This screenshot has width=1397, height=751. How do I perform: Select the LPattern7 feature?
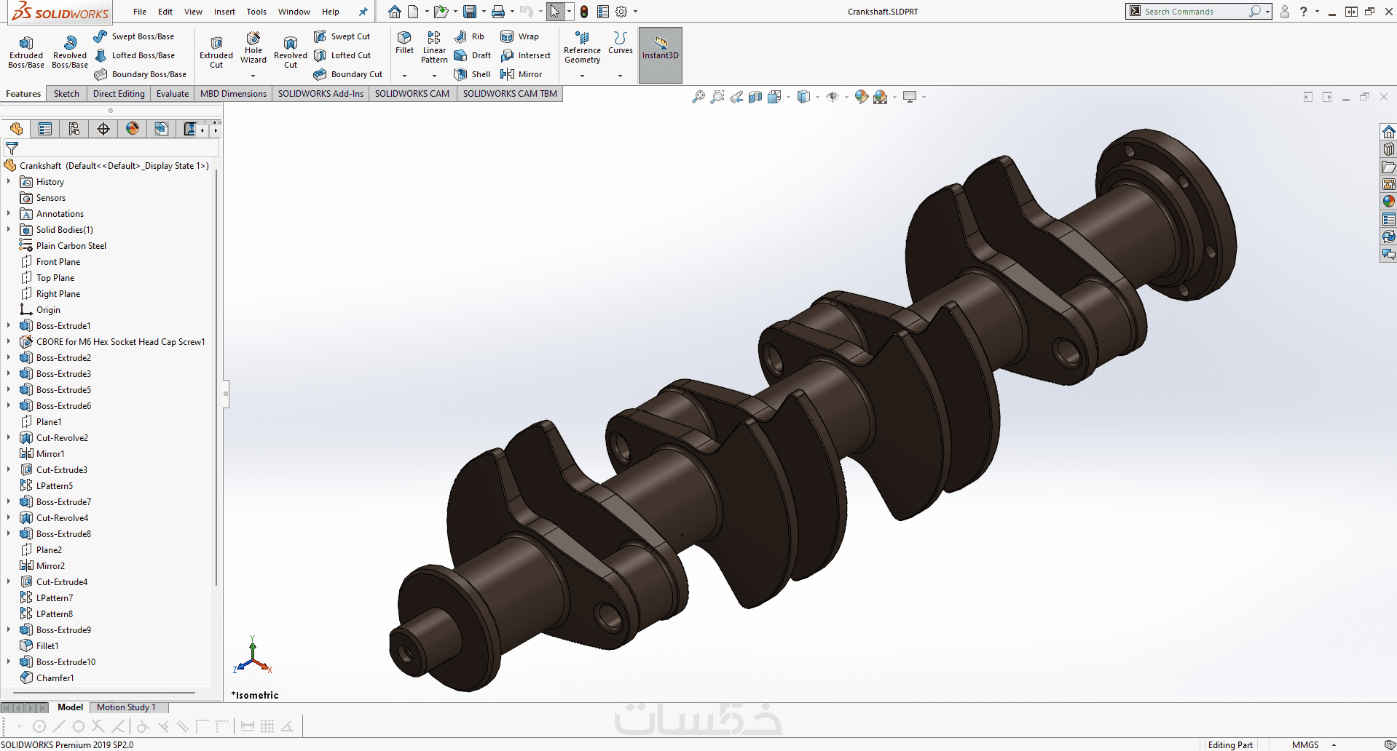[x=47, y=598]
